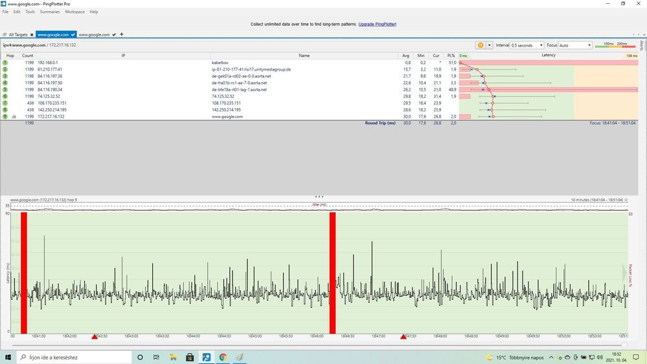This screenshot has height=364, width=647.
Task: Select hop name de-bfe18a-rt01-lag-1.aorta.net
Action: (240, 89)
